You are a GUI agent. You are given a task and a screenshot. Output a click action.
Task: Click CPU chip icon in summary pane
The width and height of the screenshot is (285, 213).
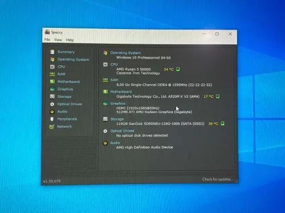pos(105,65)
